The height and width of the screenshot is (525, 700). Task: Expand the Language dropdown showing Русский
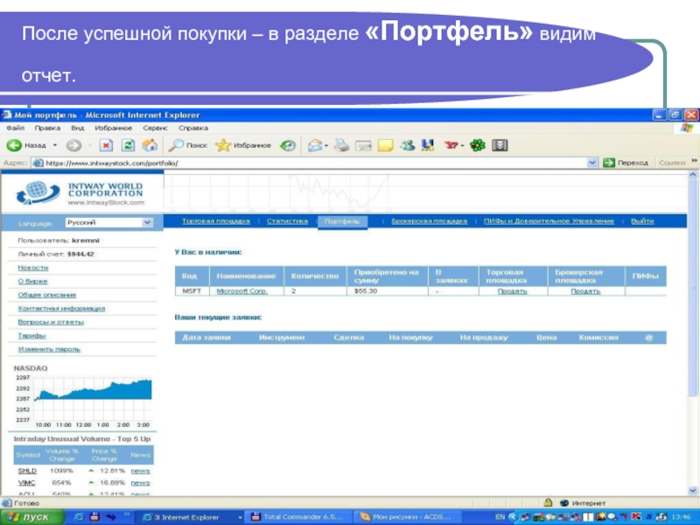147,223
